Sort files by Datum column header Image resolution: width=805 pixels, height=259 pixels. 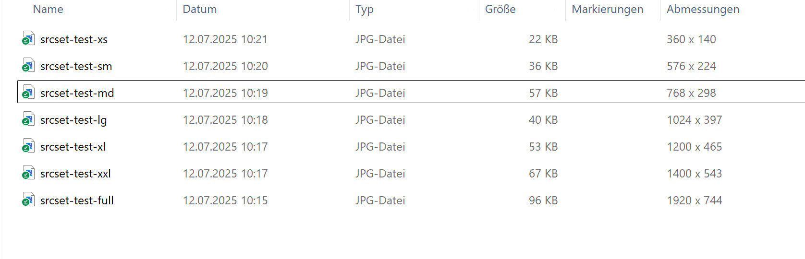(x=200, y=9)
